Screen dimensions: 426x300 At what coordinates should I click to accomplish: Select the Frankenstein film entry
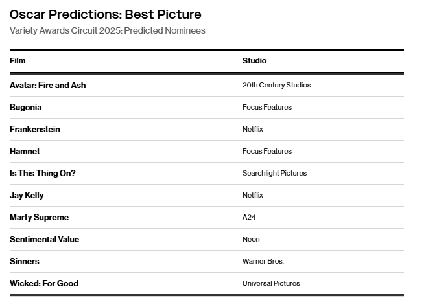[x=35, y=130]
